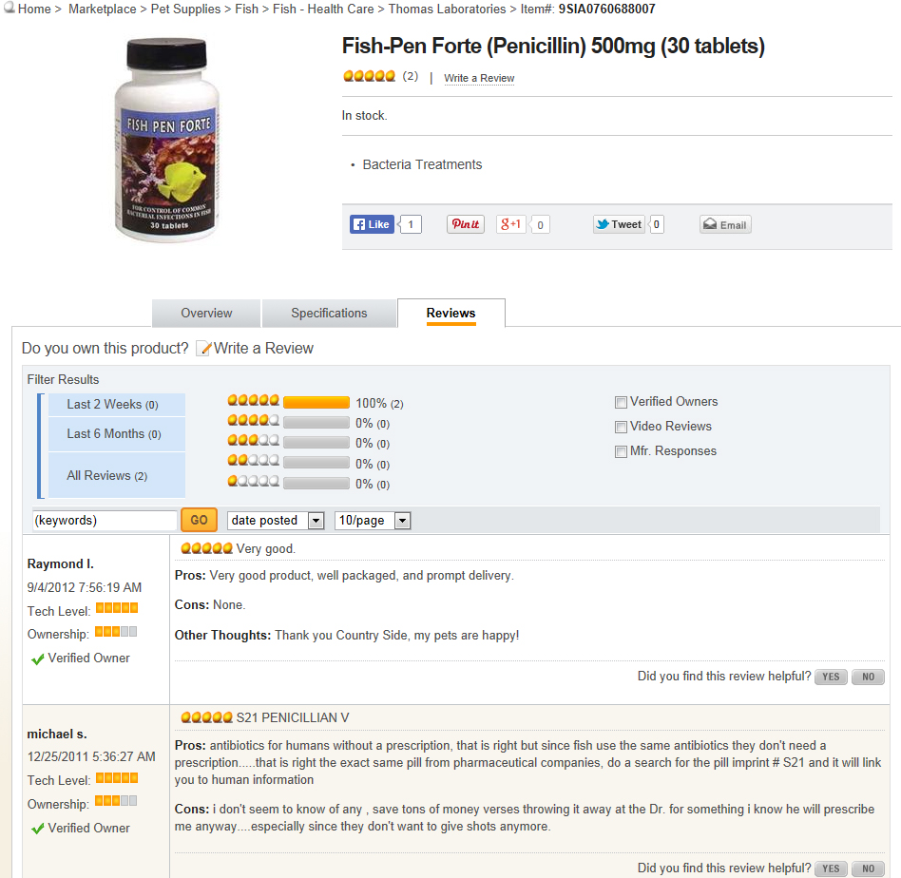
Task: Click the Twitter Tweet button
Action: coord(620,224)
